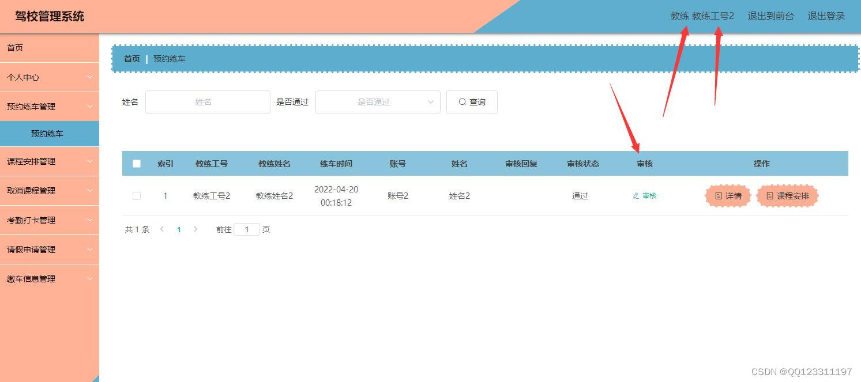Screen dimensions: 861x382
Task: Expand the 课程安排管理 chevron
Action: point(90,161)
